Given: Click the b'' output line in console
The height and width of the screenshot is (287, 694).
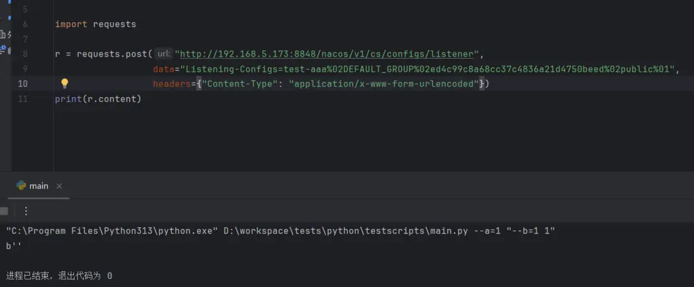Looking at the screenshot, I should click(13, 246).
